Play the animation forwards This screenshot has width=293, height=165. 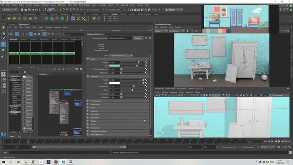(x=279, y=142)
